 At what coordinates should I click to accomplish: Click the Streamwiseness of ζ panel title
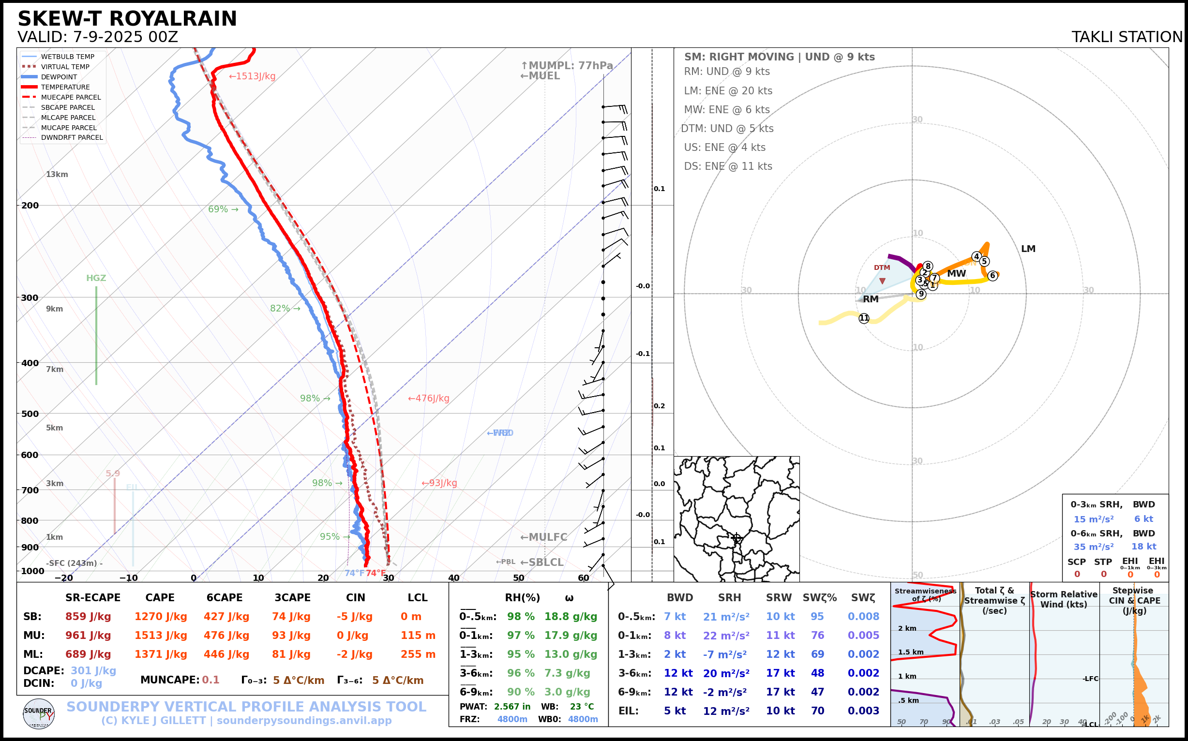925,594
